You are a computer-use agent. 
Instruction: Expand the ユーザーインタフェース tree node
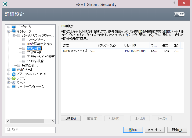(x=9, y=87)
